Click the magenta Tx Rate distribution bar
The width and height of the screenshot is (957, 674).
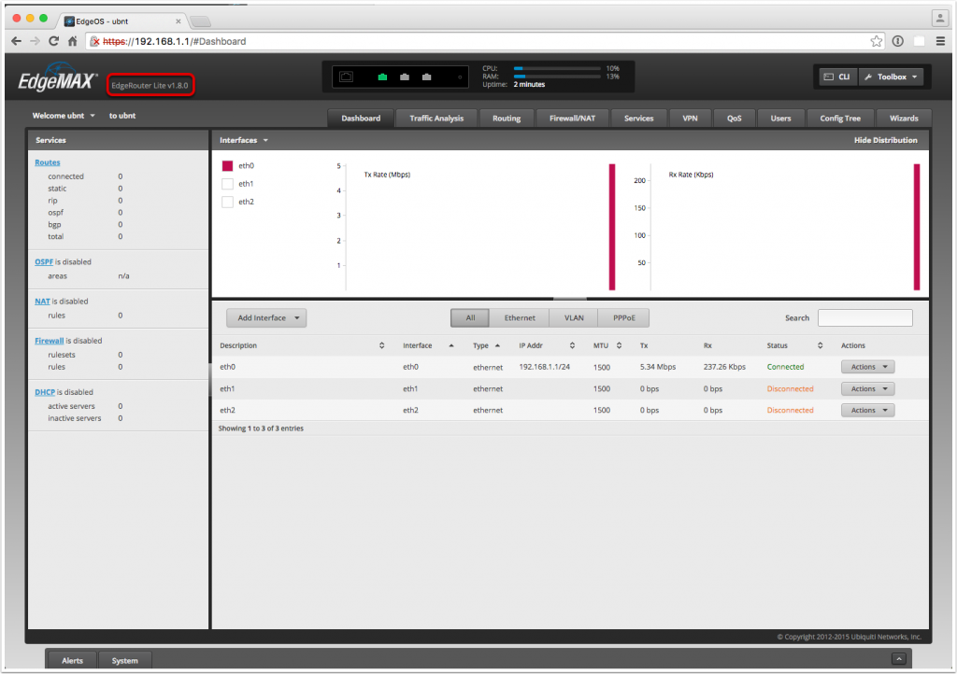[612, 227]
